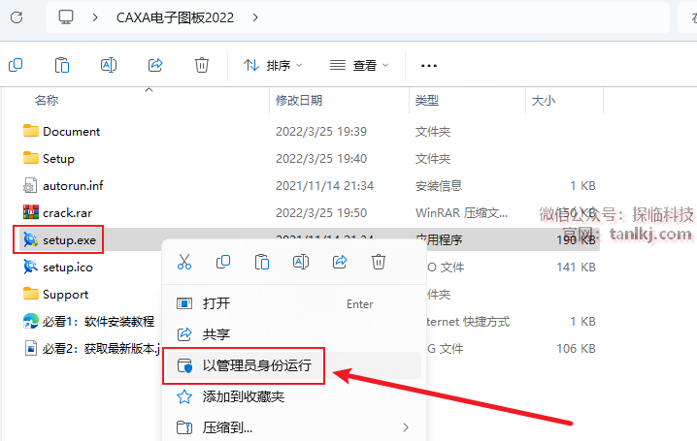Click the 2022/3/25 19:40 date cell
This screenshot has height=441, width=697.
click(x=321, y=159)
